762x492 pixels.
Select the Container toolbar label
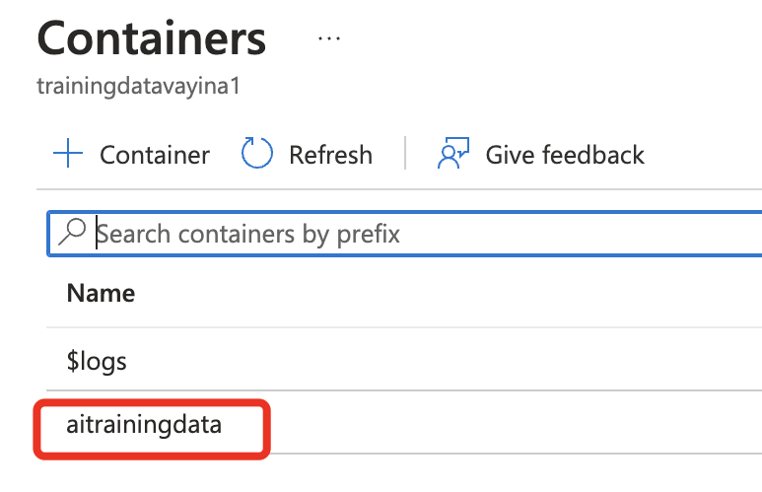pyautogui.click(x=155, y=155)
